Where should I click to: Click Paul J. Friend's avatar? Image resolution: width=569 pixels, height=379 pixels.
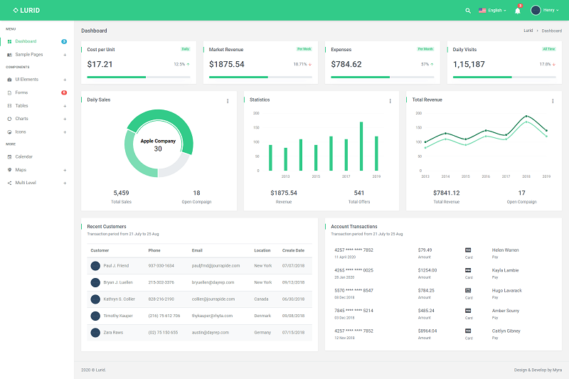click(x=95, y=265)
